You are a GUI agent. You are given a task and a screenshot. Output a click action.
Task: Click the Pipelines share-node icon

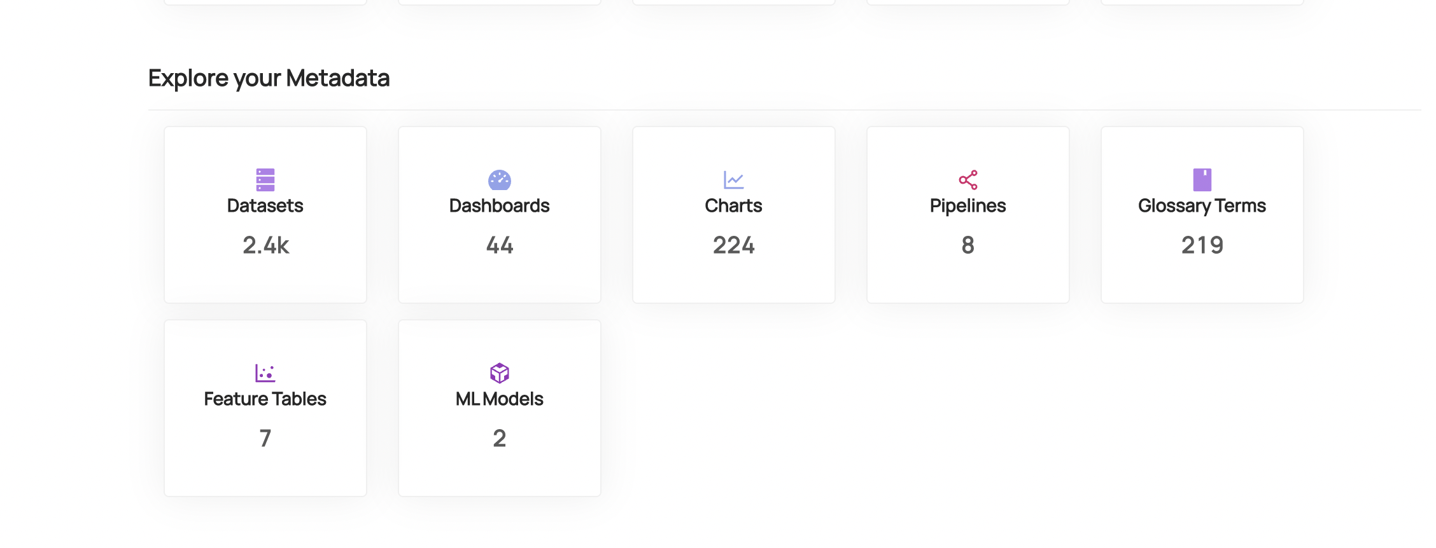[968, 180]
